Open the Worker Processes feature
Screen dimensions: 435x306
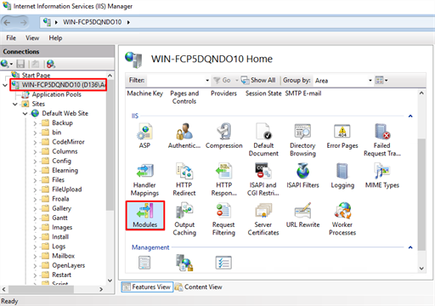(342, 219)
